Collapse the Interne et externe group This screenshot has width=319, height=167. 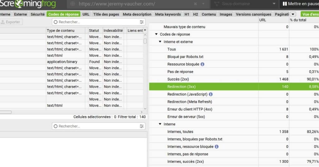tap(160, 42)
